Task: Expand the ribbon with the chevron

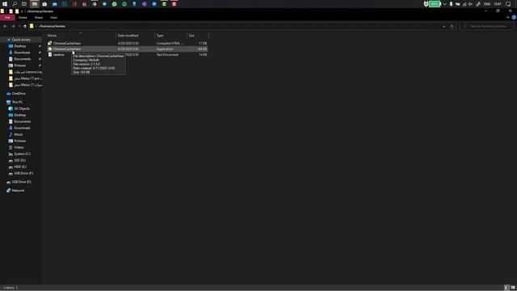Action: (508, 17)
